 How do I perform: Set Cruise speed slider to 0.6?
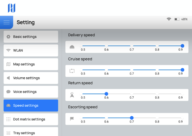coord(106,70)
